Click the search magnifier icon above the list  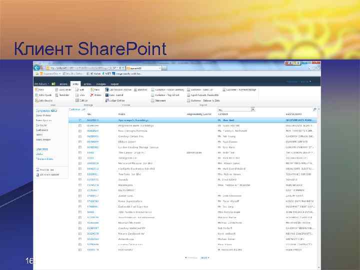click(314, 109)
